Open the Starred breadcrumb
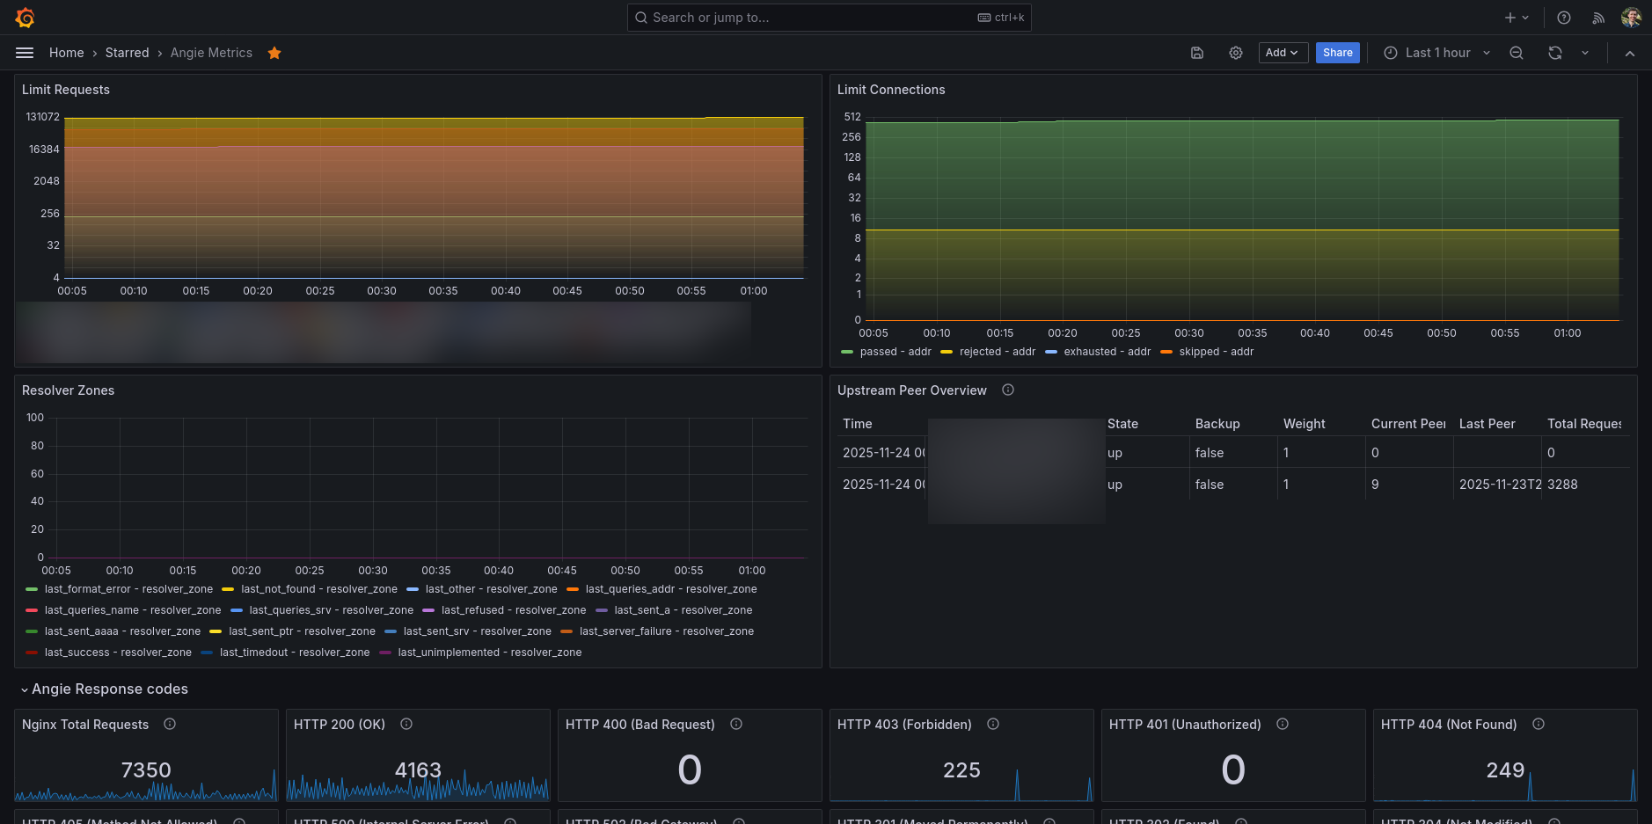Viewport: 1652px width, 824px height. pos(127,53)
